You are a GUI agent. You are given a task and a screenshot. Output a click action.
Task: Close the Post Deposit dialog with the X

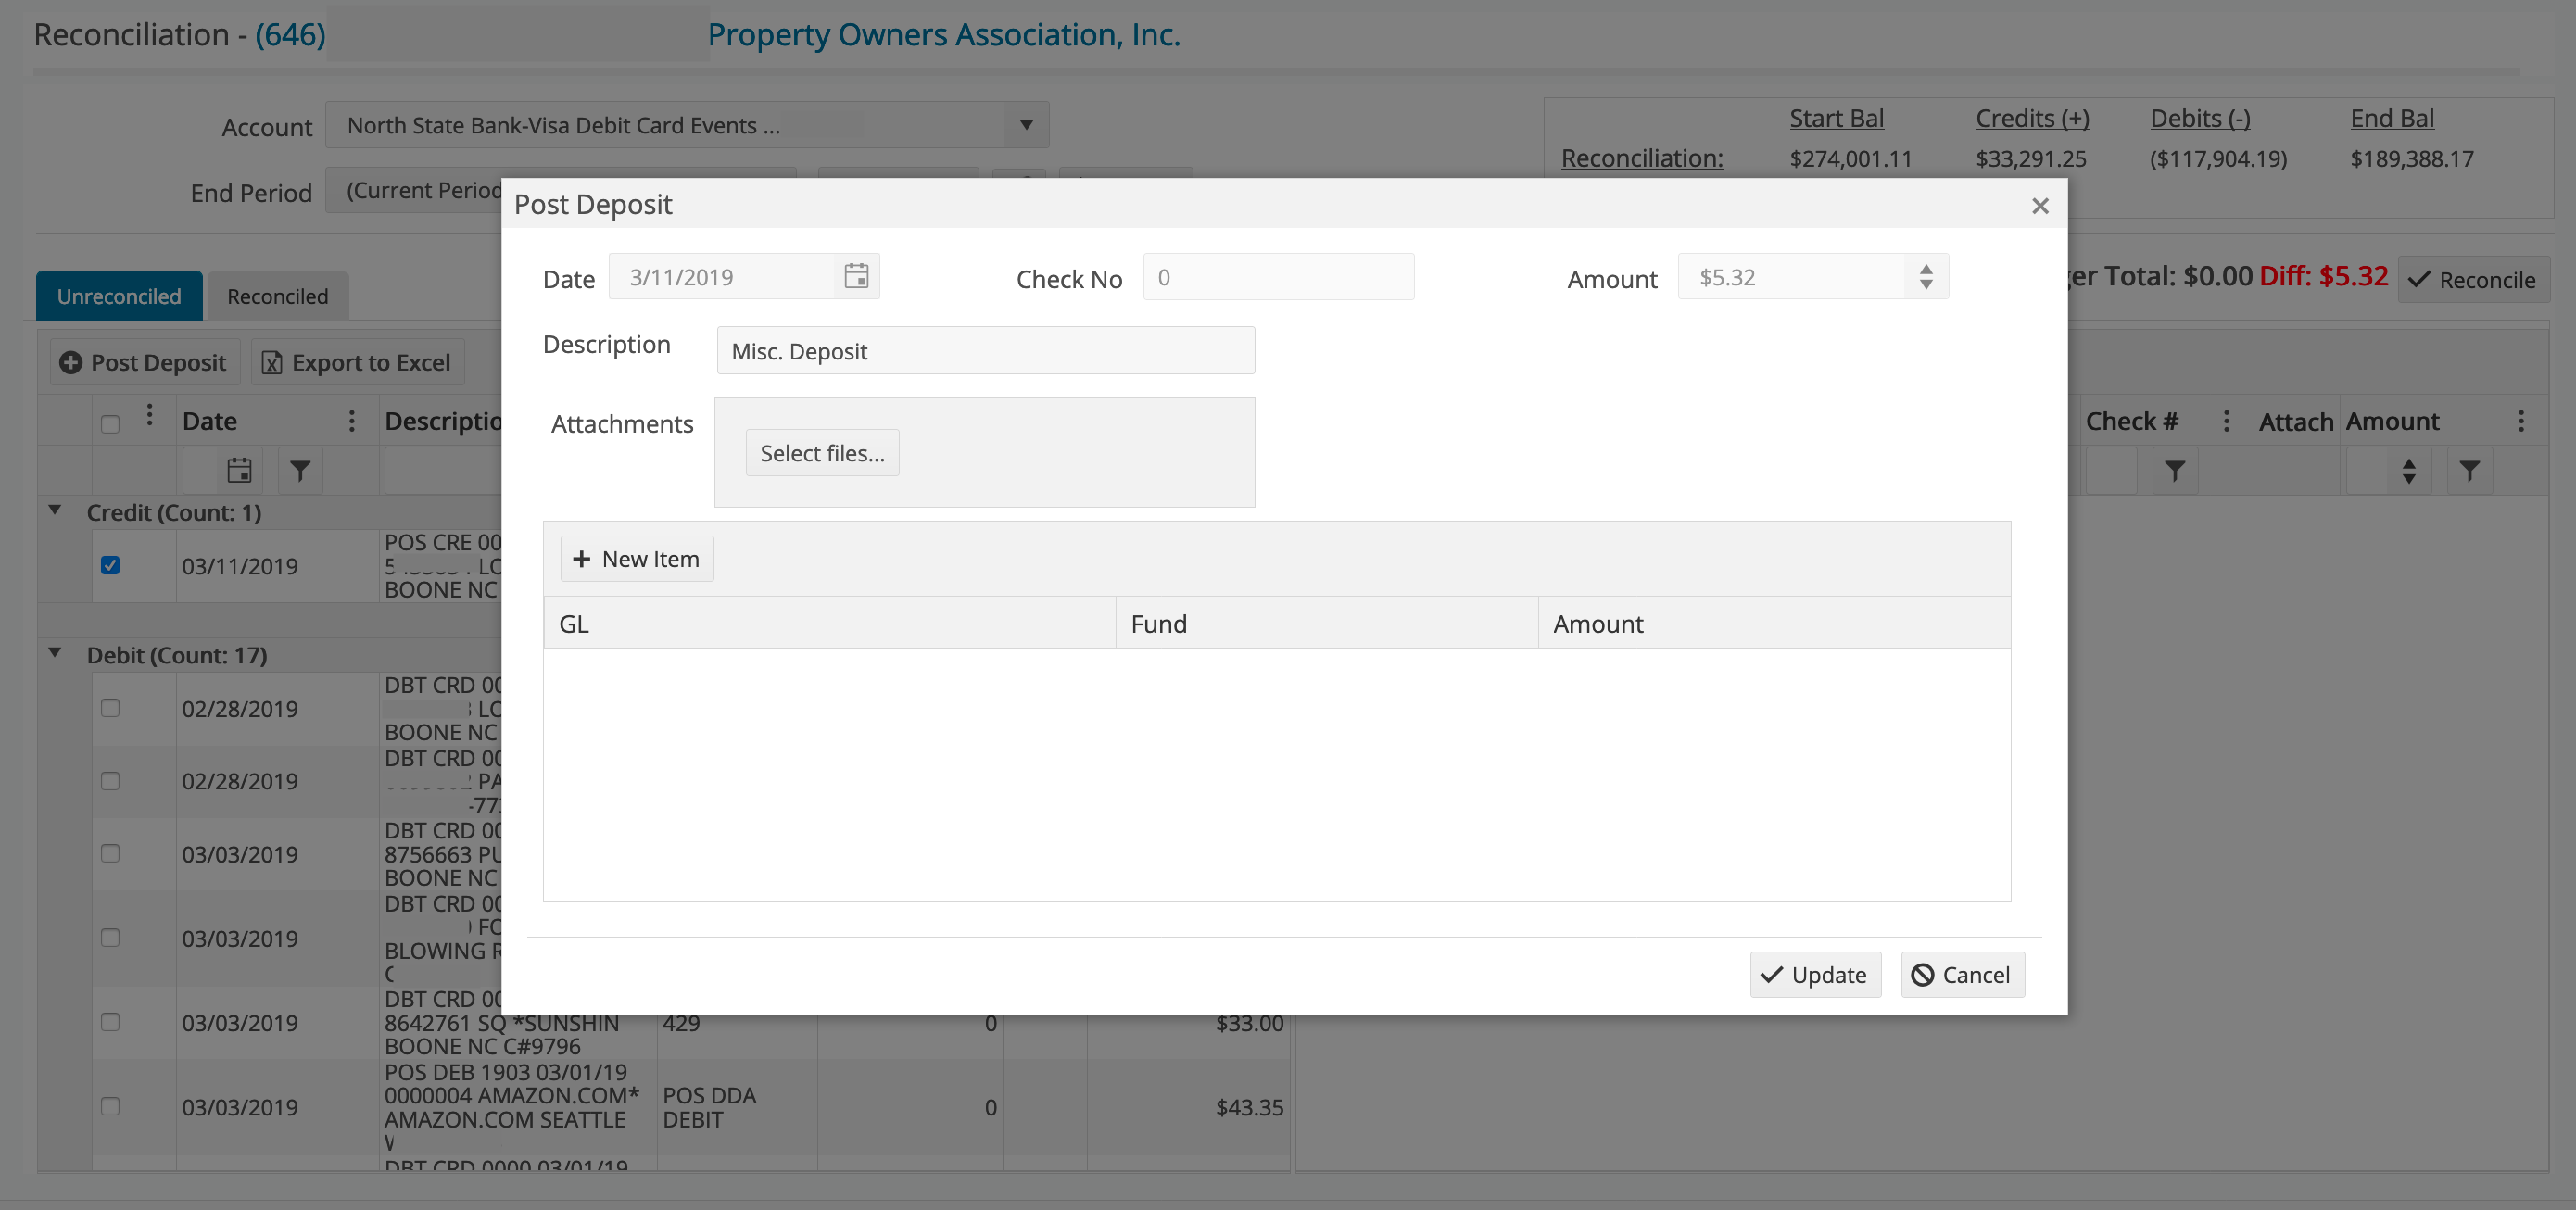click(2040, 205)
